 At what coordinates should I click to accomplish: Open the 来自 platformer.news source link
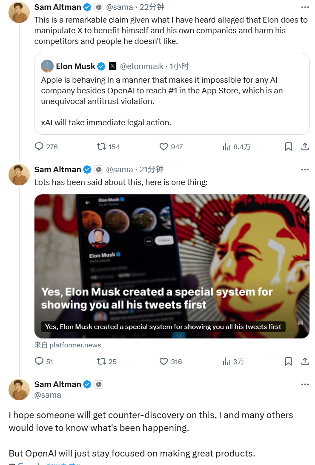pos(68,345)
